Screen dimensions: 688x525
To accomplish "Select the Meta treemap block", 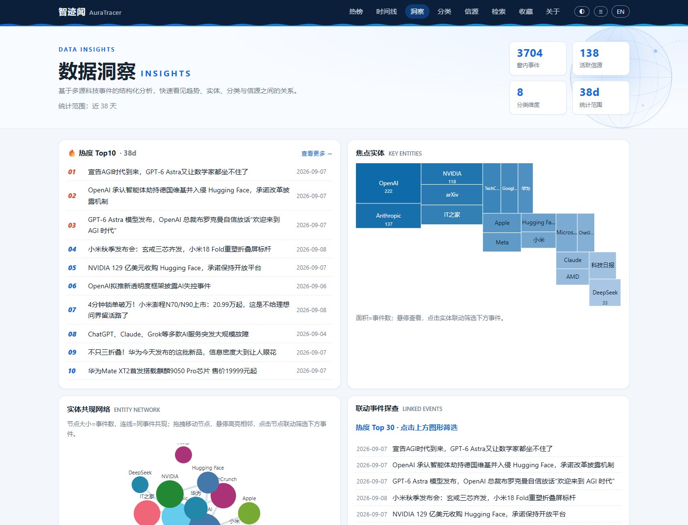I will click(502, 242).
